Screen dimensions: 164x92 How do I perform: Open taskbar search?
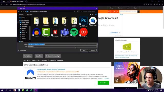click(x=6, y=90)
